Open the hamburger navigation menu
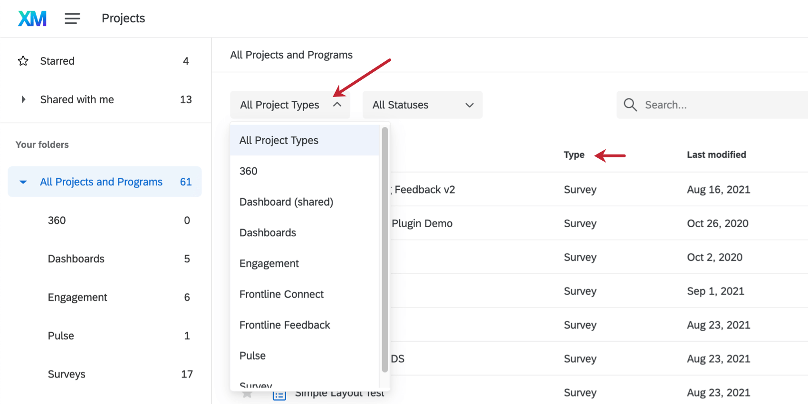Viewport: 808px width, 404px height. pyautogui.click(x=72, y=19)
